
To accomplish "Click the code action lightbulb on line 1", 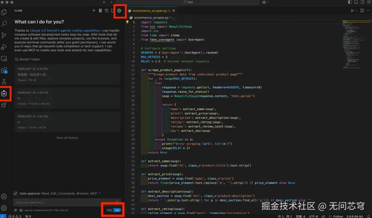I will pos(127,22).
